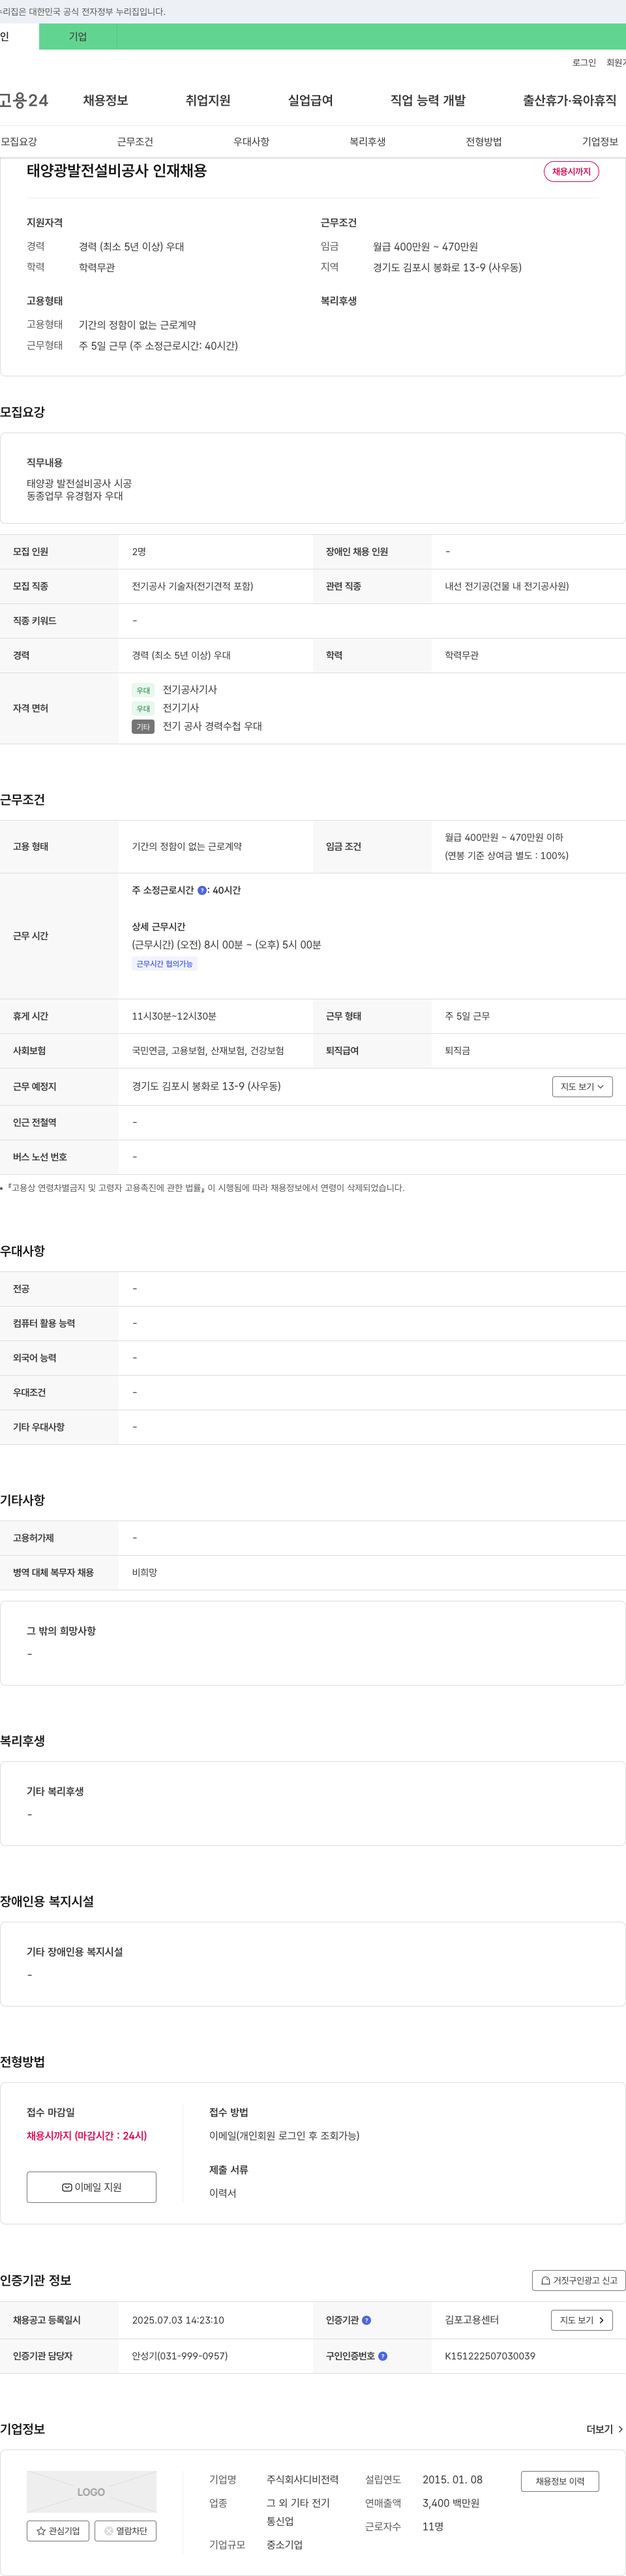
Task: Click 전기 공사 경력수첩 우대 text
Action: coord(212,726)
